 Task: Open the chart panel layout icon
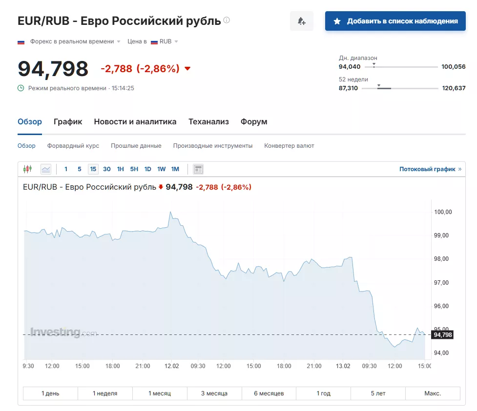pyautogui.click(x=198, y=169)
